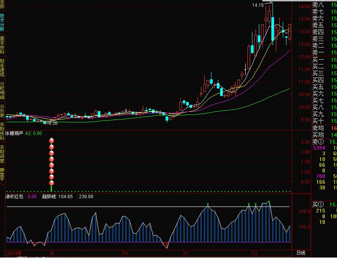Jump to the month 12 timeline marker
Image resolution: width=337 pixels, height=259 pixels.
(255, 253)
